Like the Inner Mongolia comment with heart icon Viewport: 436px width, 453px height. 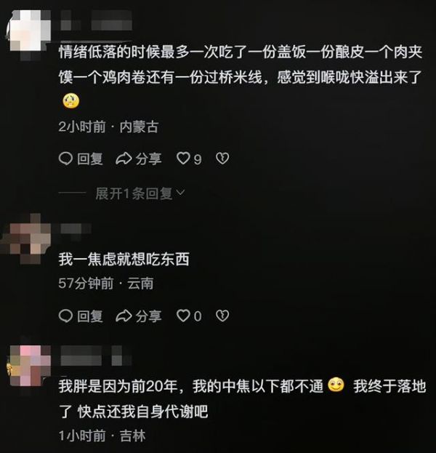pos(189,159)
